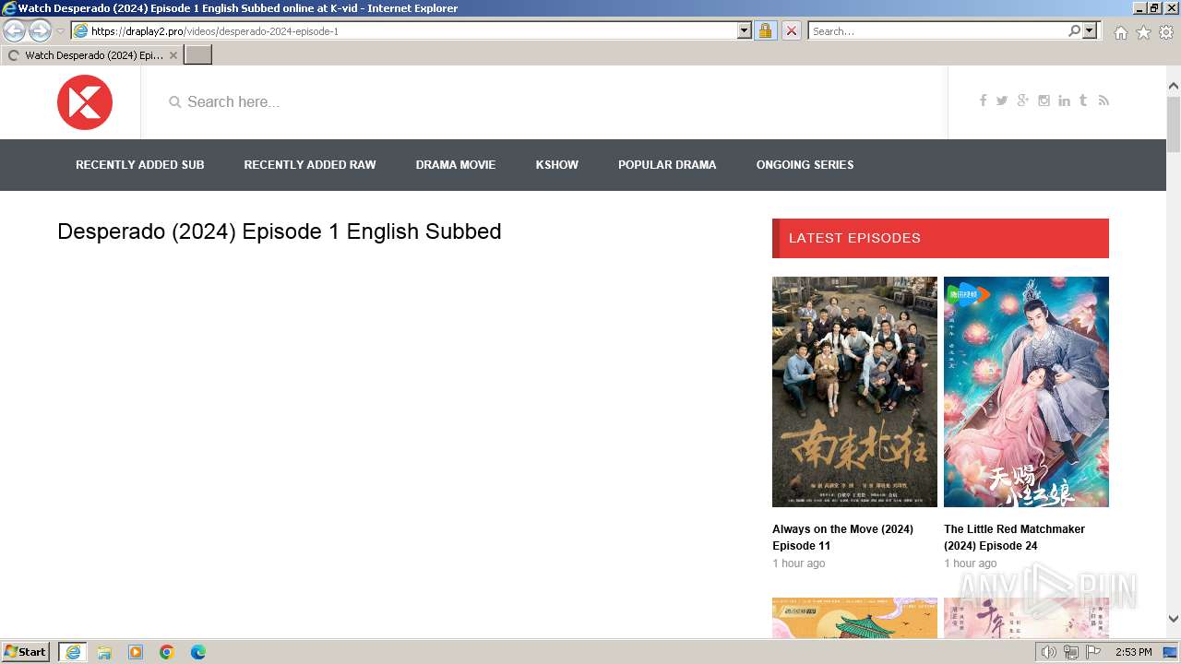1181x664 pixels.
Task: Open the IE Favorites star
Action: (x=1143, y=32)
